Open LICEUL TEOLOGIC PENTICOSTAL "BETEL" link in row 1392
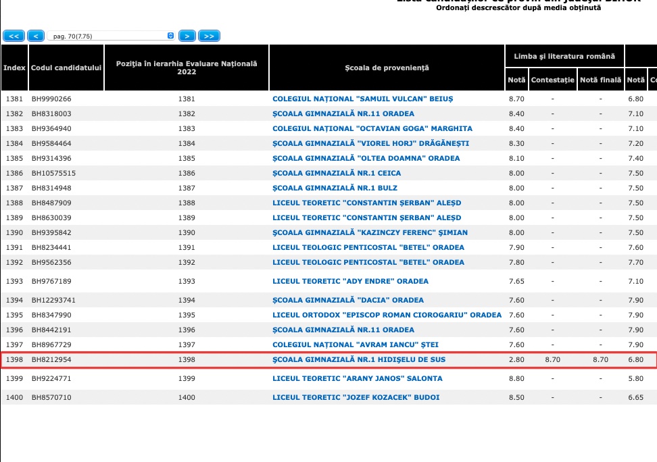The height and width of the screenshot is (462, 657). 368,262
